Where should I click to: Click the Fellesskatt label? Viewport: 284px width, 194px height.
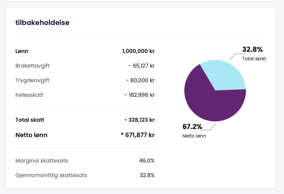[x=29, y=95]
